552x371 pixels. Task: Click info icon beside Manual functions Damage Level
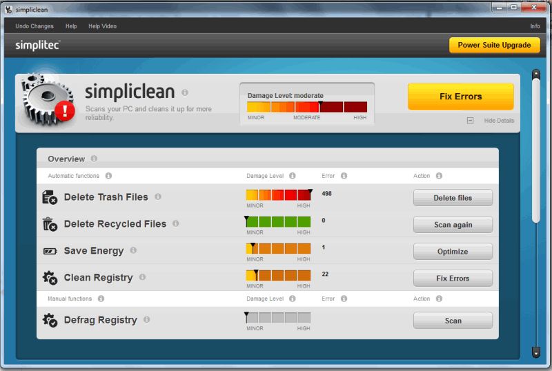(x=292, y=299)
